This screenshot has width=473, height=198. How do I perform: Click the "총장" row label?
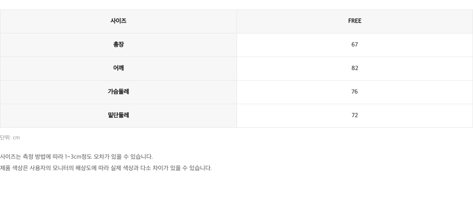(118, 44)
